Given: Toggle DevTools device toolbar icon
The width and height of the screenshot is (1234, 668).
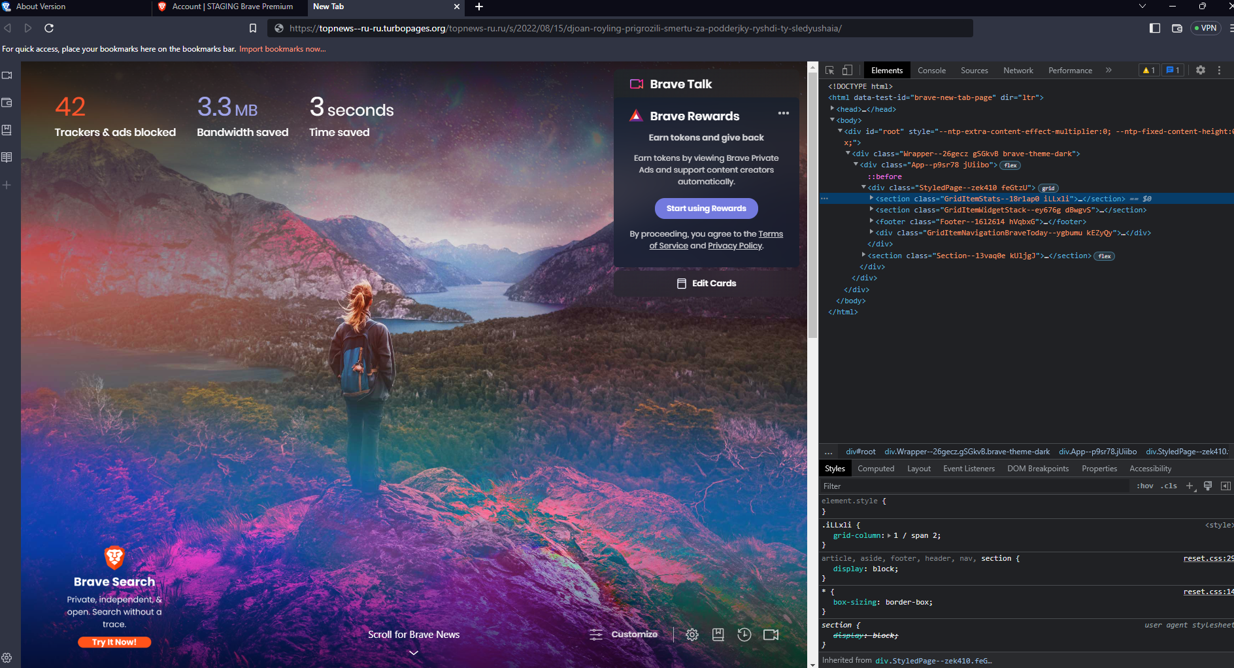Looking at the screenshot, I should [847, 70].
